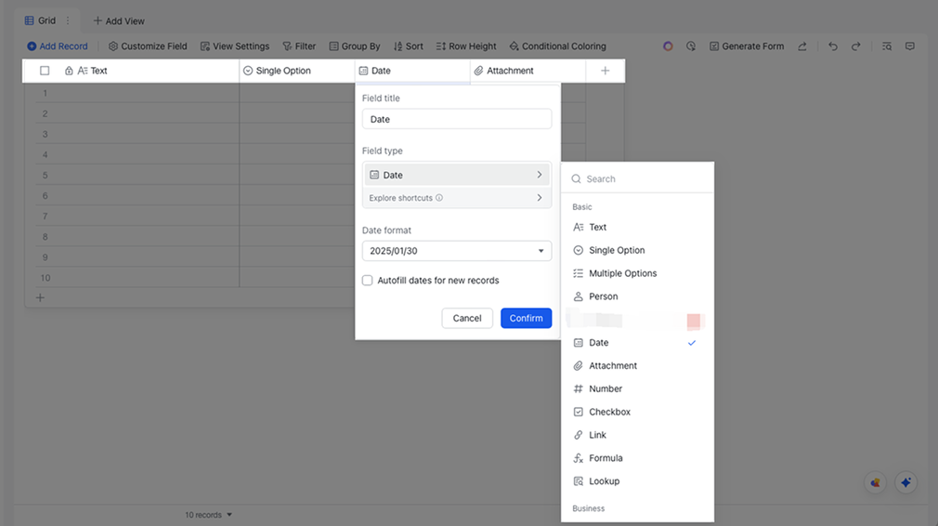
Task: Click the field type Search box
Action: 641,178
